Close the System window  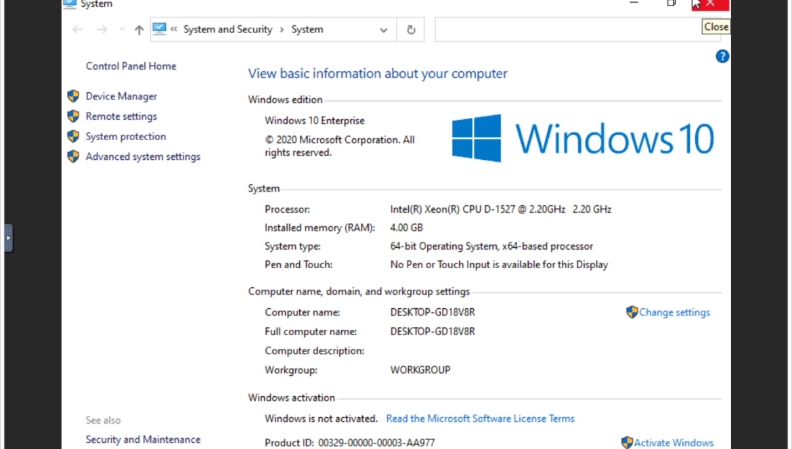[710, 4]
